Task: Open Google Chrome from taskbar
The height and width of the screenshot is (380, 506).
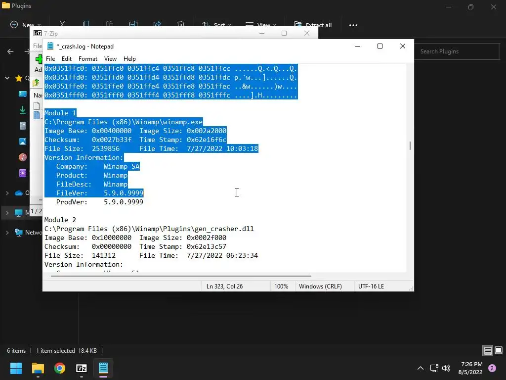Action: (x=60, y=368)
